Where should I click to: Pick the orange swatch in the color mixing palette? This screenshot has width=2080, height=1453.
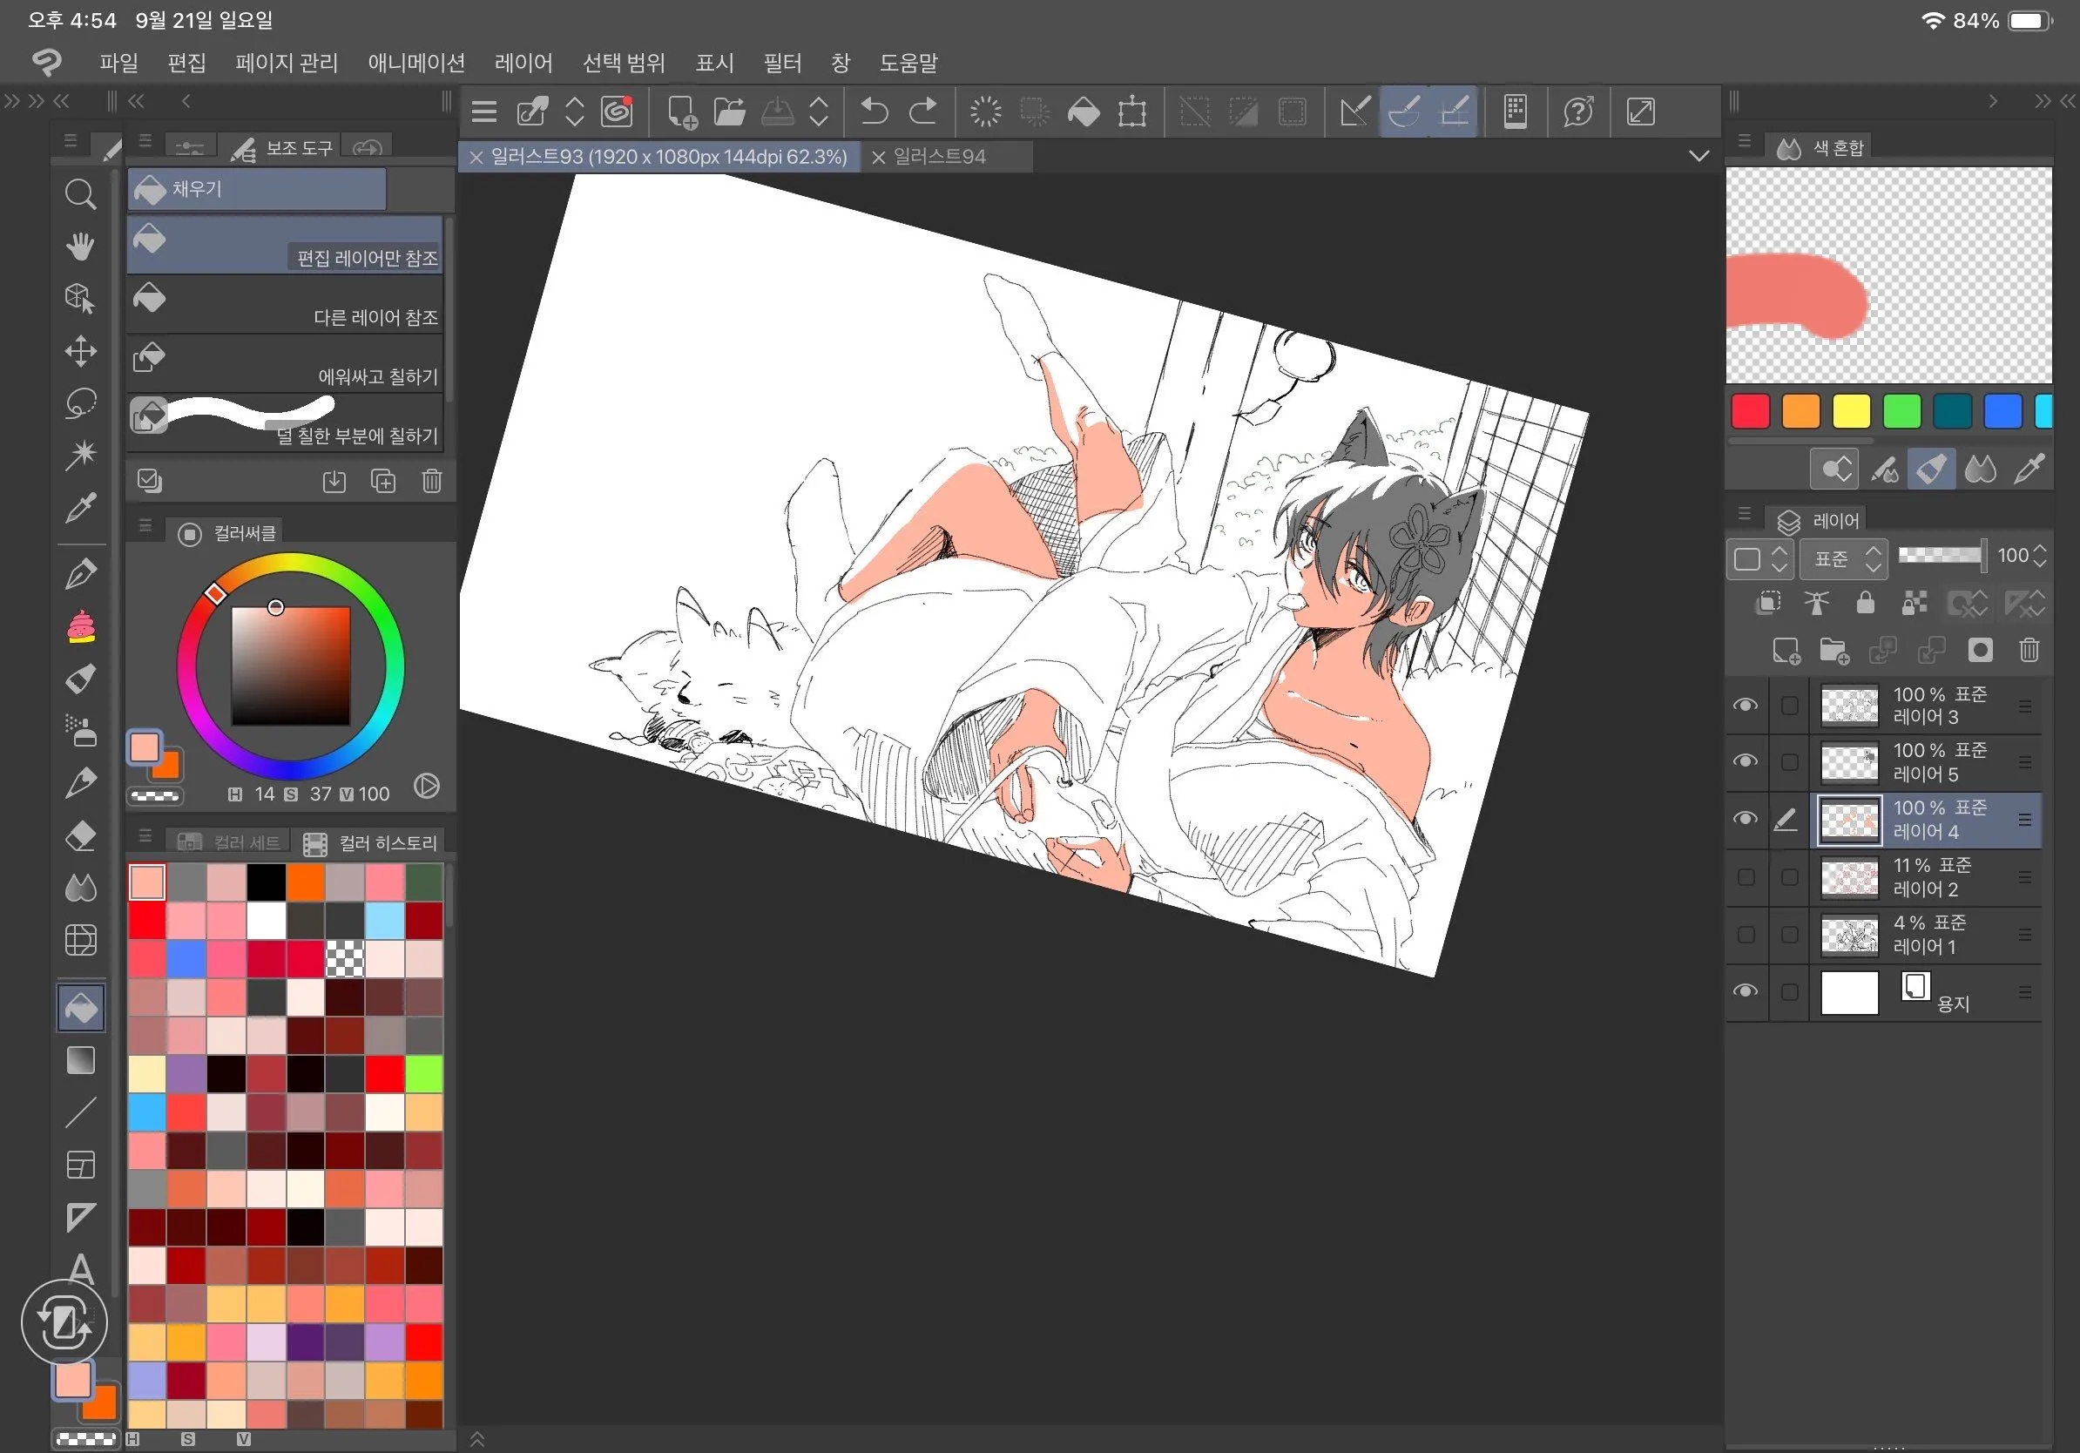[1800, 410]
